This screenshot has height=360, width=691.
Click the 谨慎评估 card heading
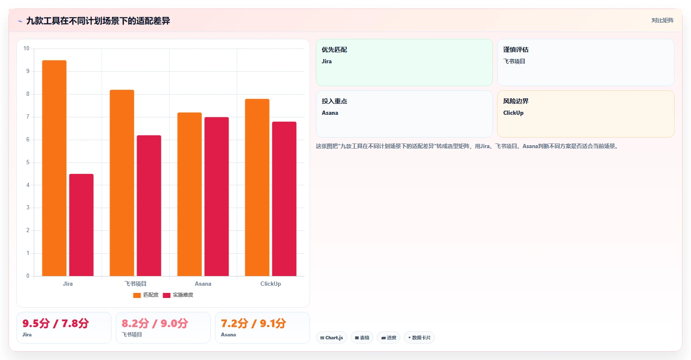[x=516, y=50]
